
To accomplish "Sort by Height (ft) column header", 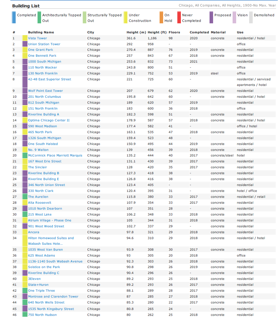I will coord(157,32).
